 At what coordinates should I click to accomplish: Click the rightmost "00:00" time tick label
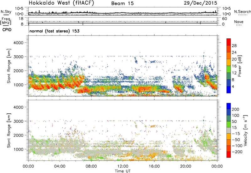(217, 166)
